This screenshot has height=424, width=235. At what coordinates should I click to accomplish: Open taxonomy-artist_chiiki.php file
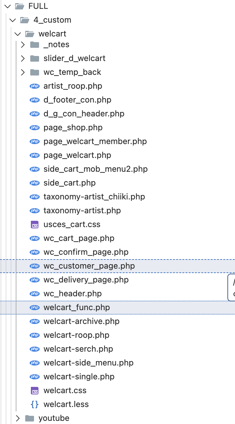94,197
